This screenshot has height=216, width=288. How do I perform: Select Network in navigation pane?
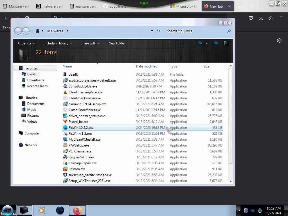tap(31, 145)
